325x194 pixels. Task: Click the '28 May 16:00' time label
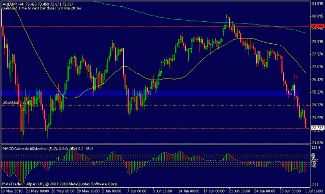(88, 191)
